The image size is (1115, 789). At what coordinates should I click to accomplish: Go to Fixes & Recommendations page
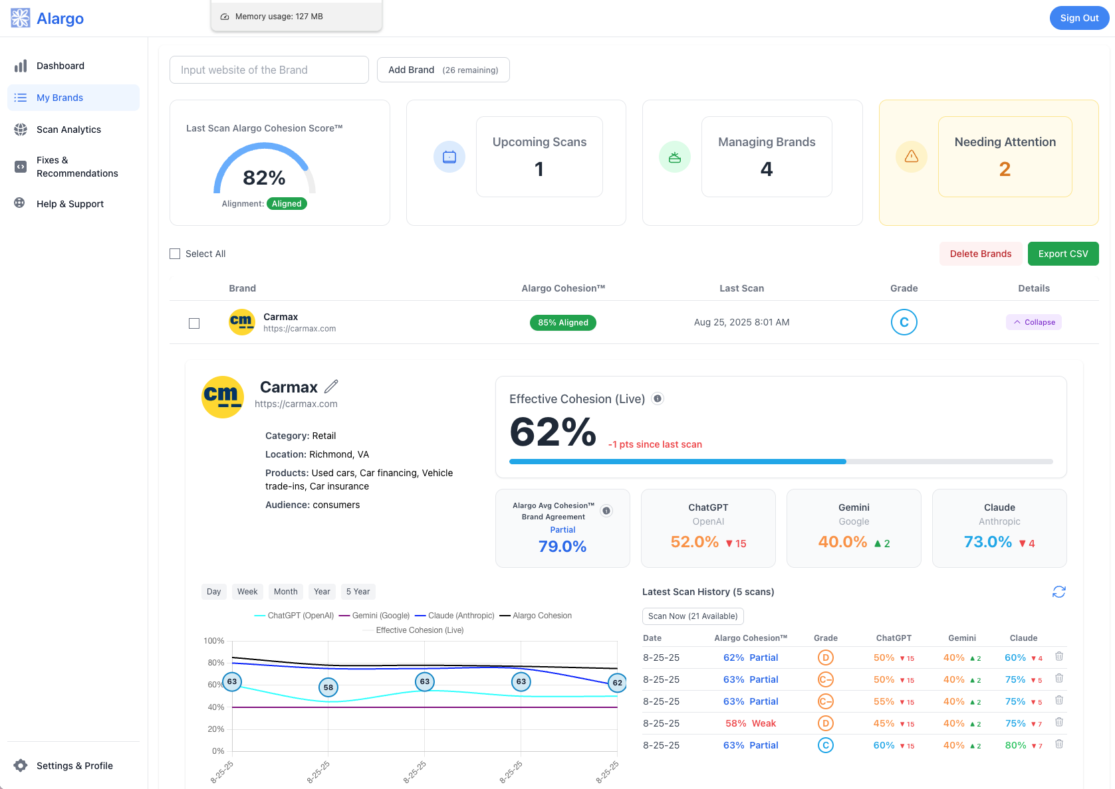[76, 167]
